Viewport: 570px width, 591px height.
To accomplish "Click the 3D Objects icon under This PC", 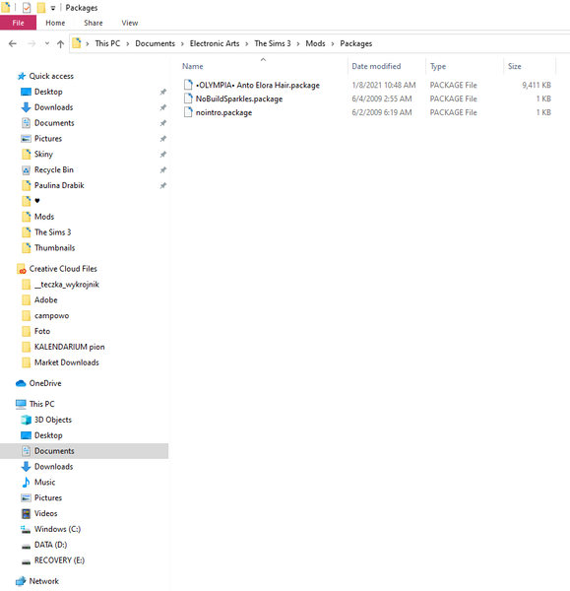I will (26, 420).
